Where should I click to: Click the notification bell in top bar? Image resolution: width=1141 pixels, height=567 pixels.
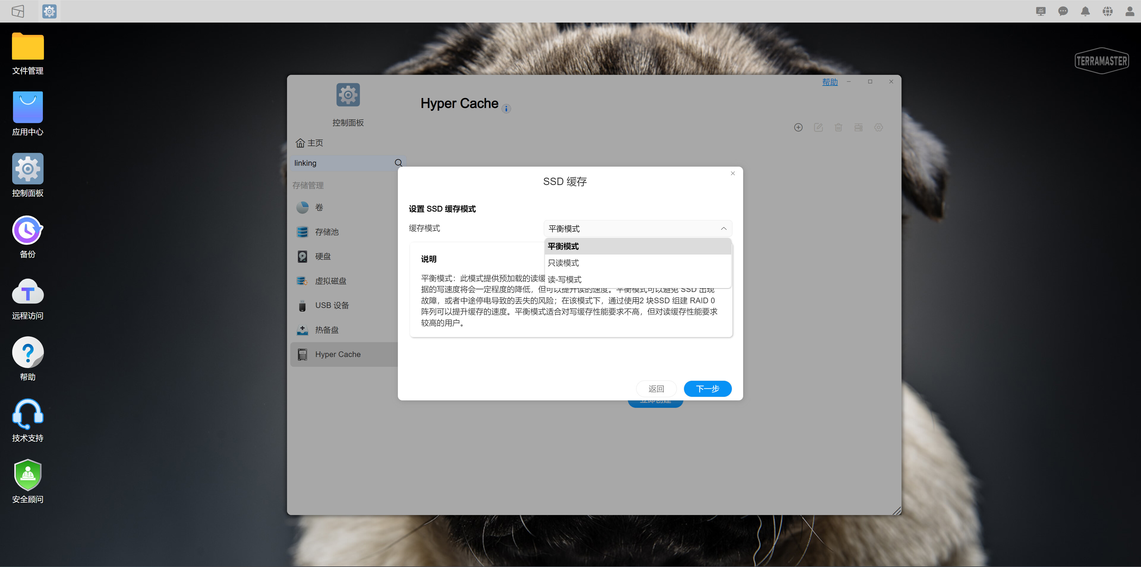(x=1085, y=12)
